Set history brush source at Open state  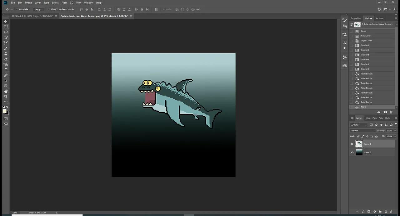pos(352,31)
